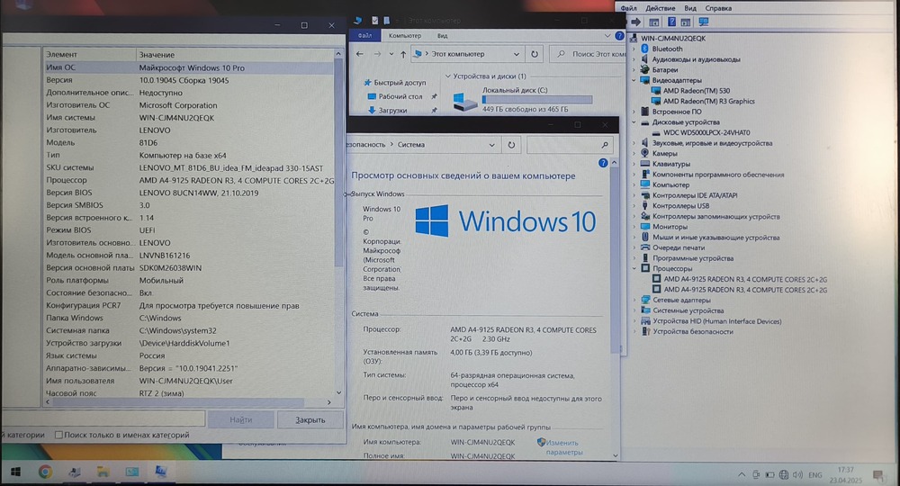This screenshot has width=900, height=486.
Task: Toggle 'Поиск только в именах категорий' checkbox
Action: coord(58,435)
